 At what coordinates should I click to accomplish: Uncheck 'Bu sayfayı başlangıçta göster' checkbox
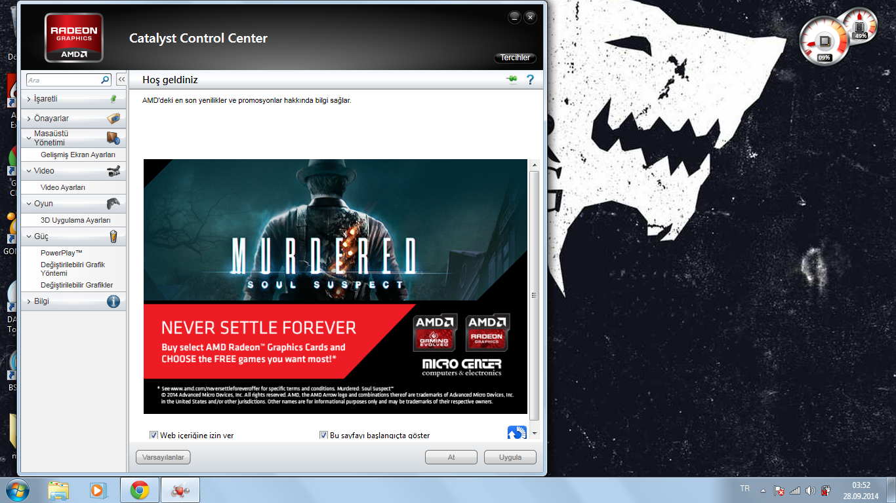(323, 436)
